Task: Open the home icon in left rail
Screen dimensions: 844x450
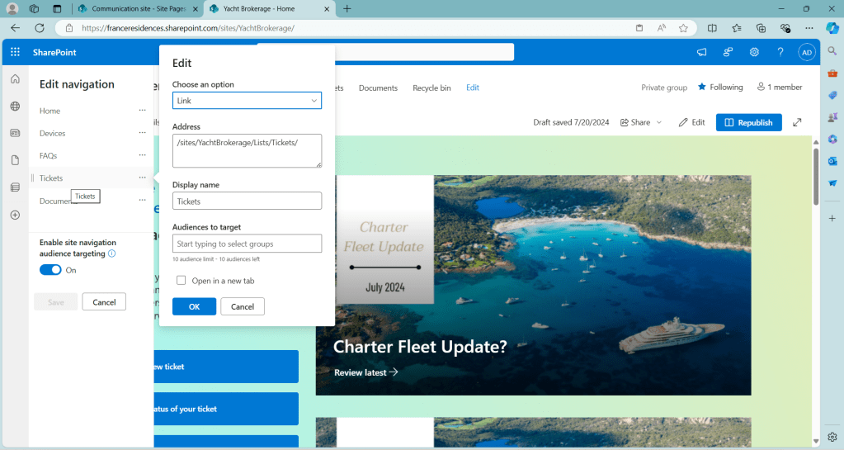Action: click(15, 79)
